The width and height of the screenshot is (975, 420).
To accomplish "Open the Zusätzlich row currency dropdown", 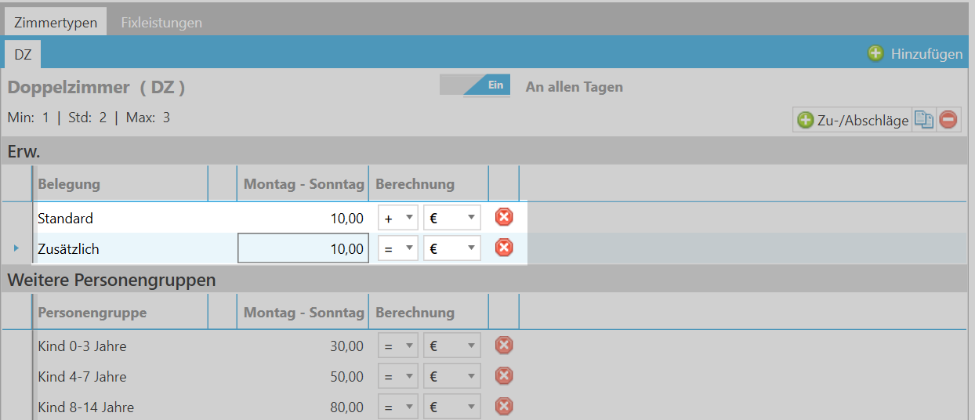I will coord(452,249).
